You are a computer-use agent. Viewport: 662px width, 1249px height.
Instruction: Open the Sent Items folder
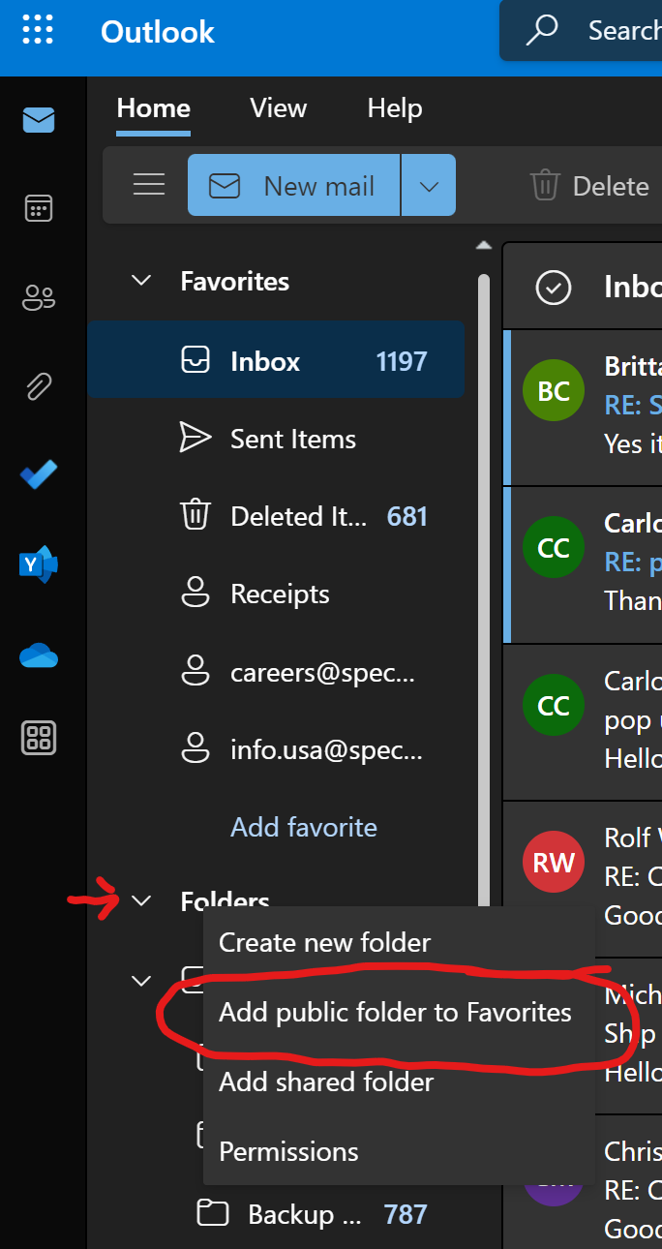(x=292, y=439)
